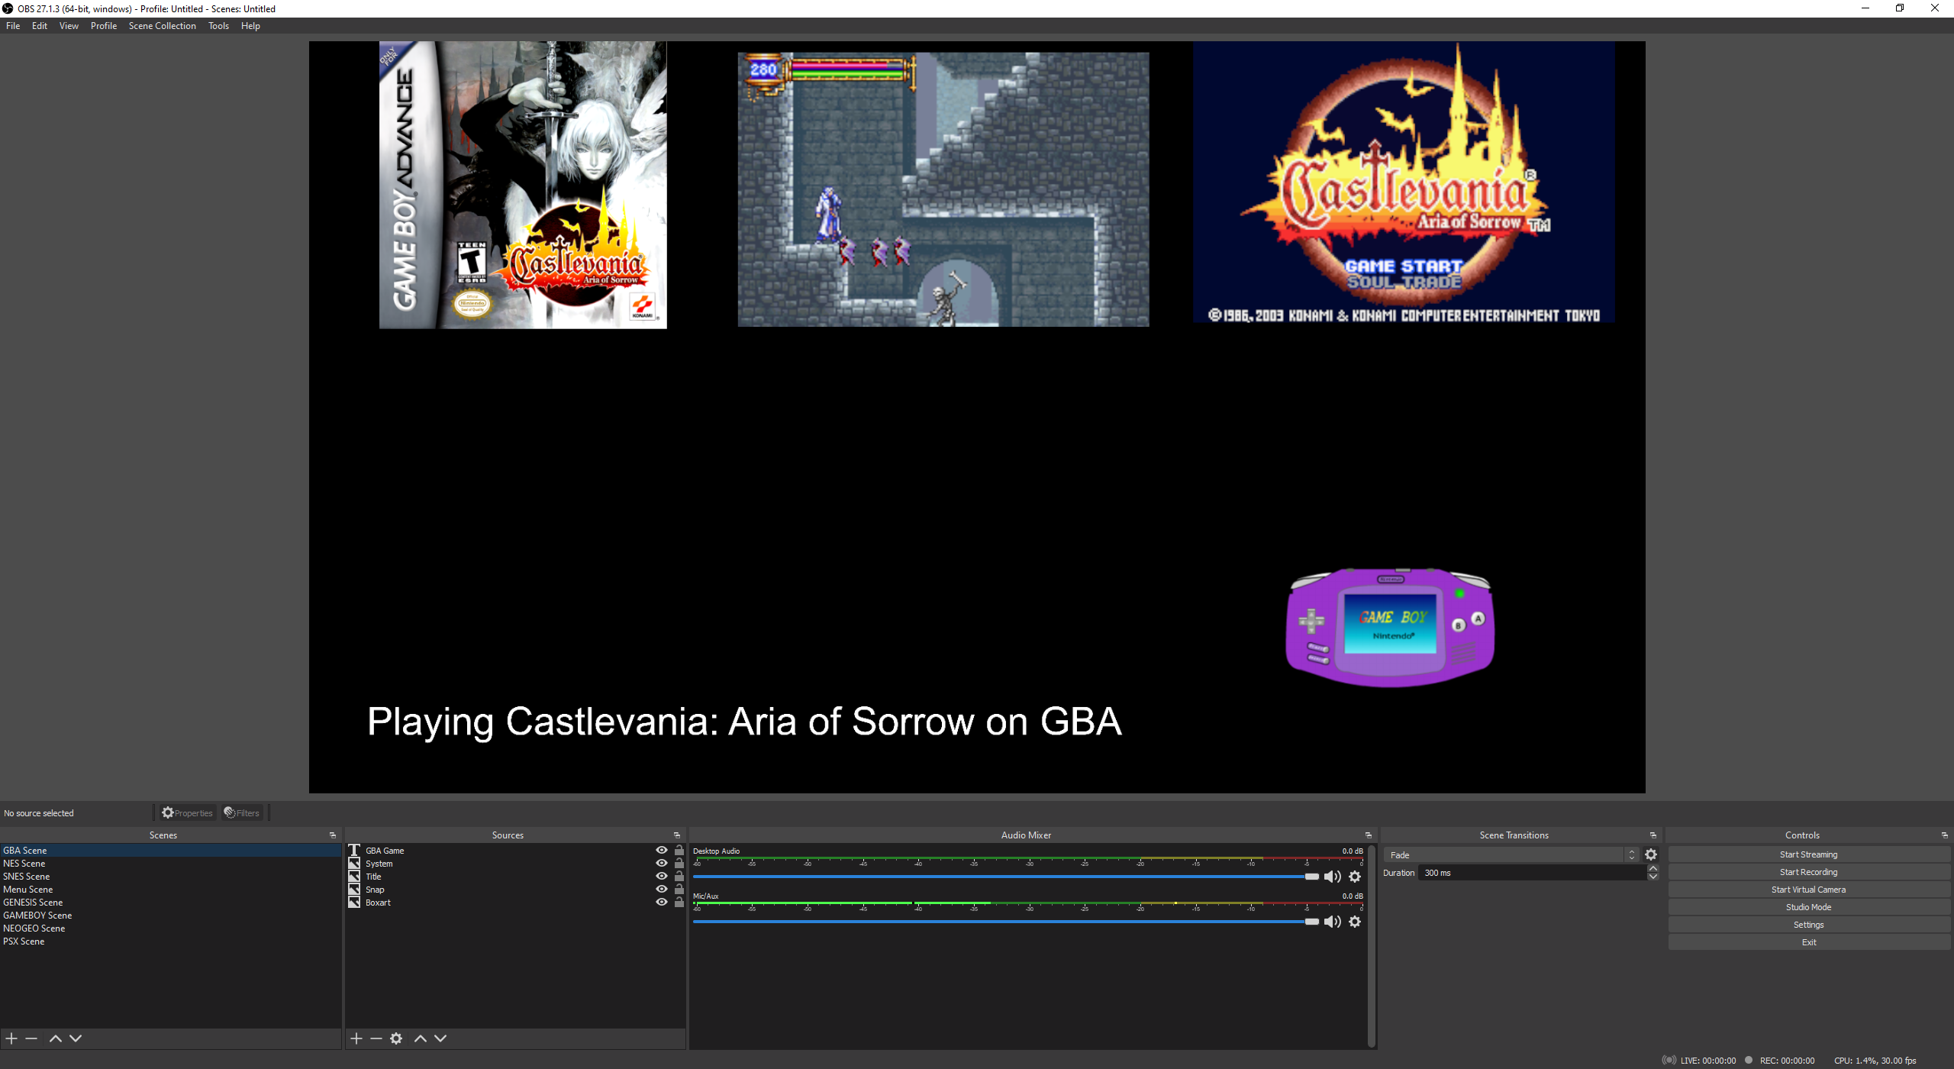1954x1069 pixels.
Task: Add a new source with plus icon
Action: point(356,1038)
